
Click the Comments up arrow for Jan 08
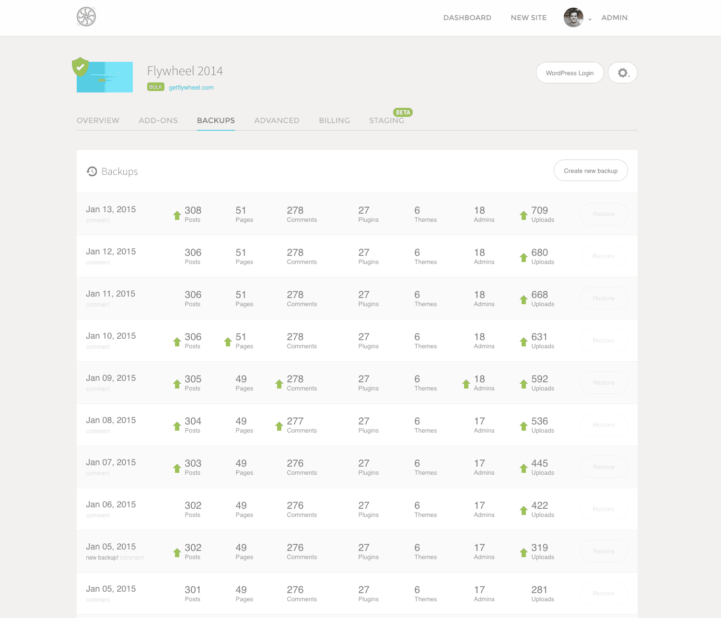279,426
